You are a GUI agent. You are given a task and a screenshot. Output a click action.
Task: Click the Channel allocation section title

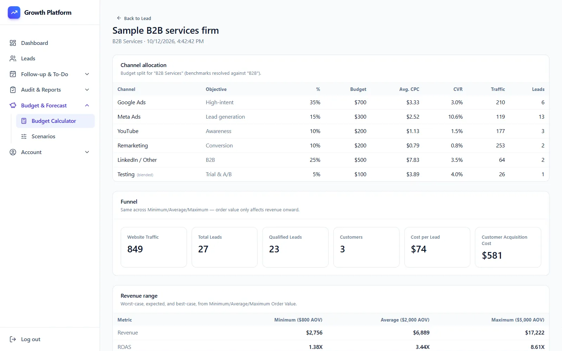(x=143, y=65)
